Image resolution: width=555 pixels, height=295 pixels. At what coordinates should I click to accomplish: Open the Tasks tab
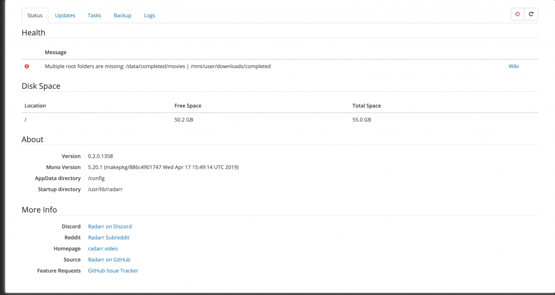point(94,15)
